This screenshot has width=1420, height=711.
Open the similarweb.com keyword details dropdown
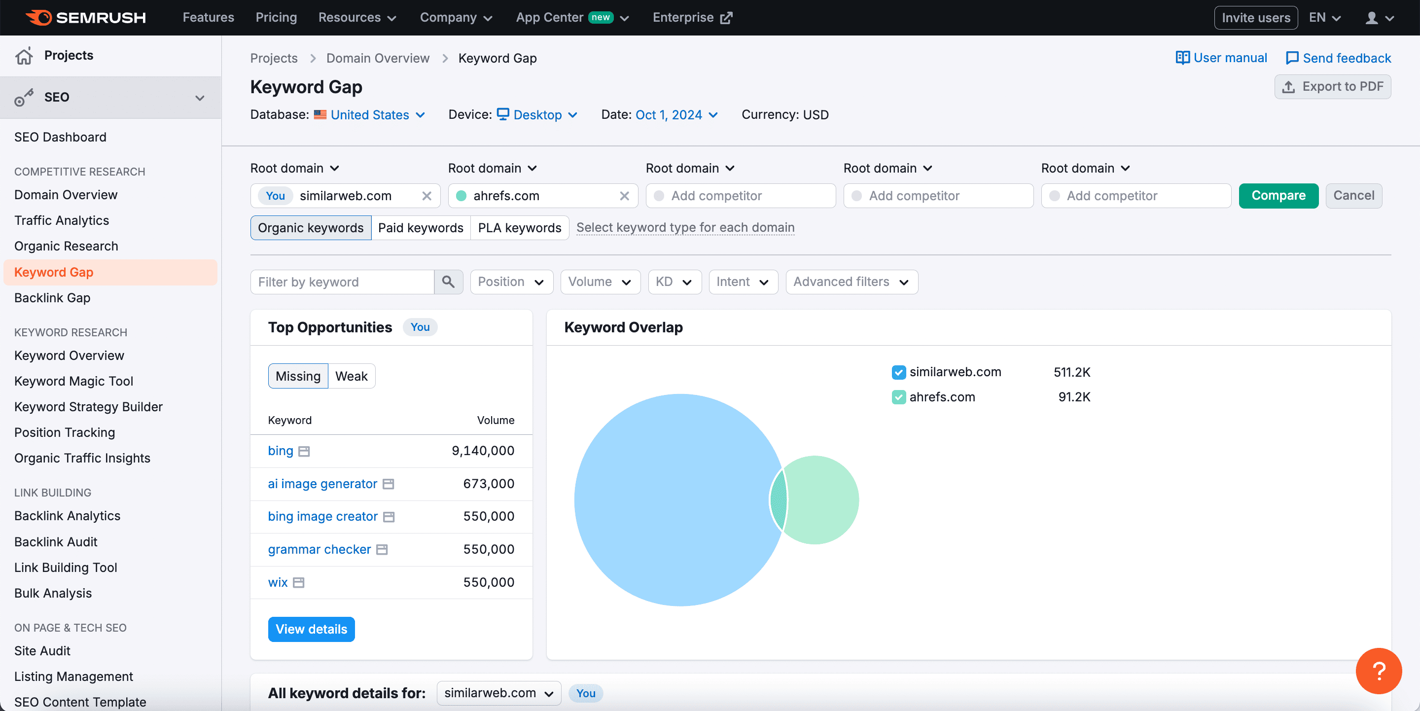(498, 693)
